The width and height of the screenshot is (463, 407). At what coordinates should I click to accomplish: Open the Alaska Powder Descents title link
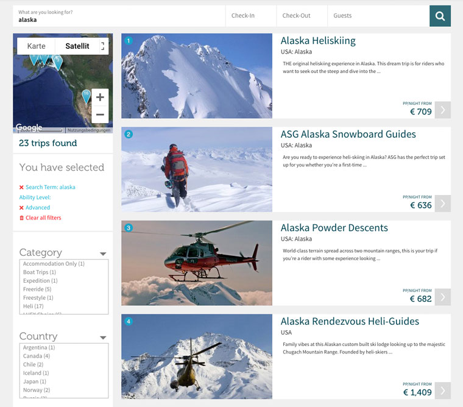tap(334, 228)
